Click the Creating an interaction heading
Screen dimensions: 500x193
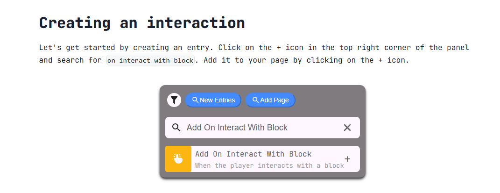click(x=142, y=22)
